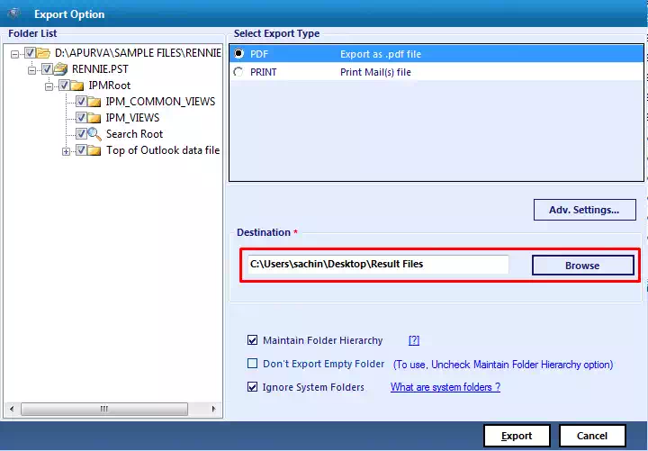Uncheck Ignore System Folders
Screen dimensions: 648x451
pyautogui.click(x=252, y=387)
